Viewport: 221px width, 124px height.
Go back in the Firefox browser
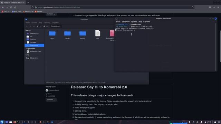3,7
